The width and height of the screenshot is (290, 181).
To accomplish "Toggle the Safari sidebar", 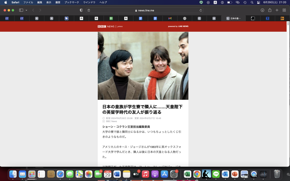I will point(21,10).
